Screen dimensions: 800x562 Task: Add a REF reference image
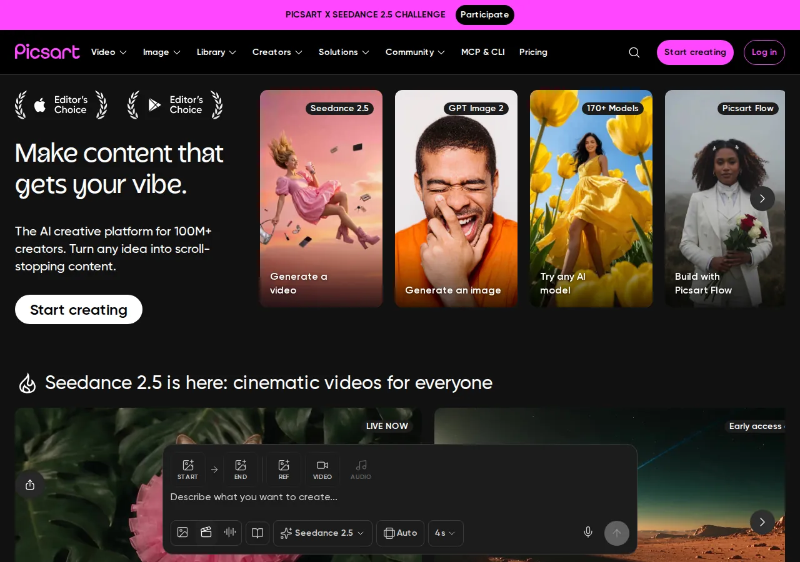click(284, 470)
